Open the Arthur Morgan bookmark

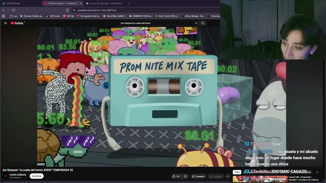[193, 16]
